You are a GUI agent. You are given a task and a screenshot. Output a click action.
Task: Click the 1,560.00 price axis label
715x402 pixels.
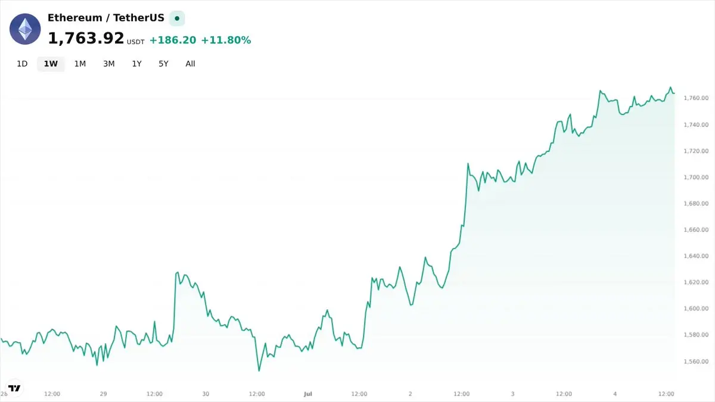pyautogui.click(x=696, y=361)
